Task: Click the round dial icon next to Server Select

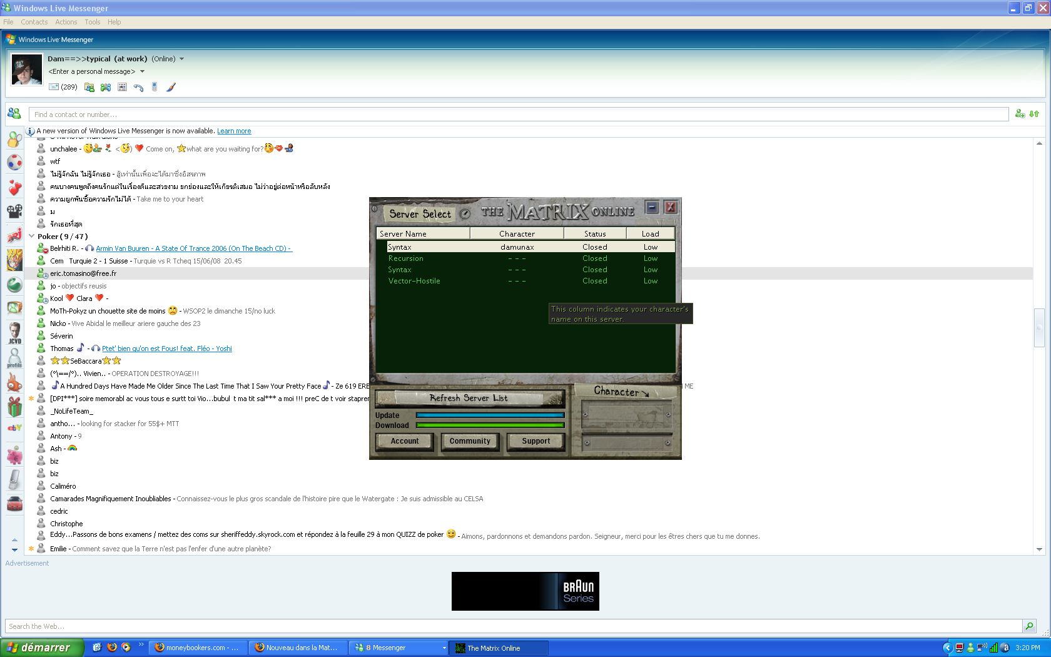Action: (x=465, y=214)
